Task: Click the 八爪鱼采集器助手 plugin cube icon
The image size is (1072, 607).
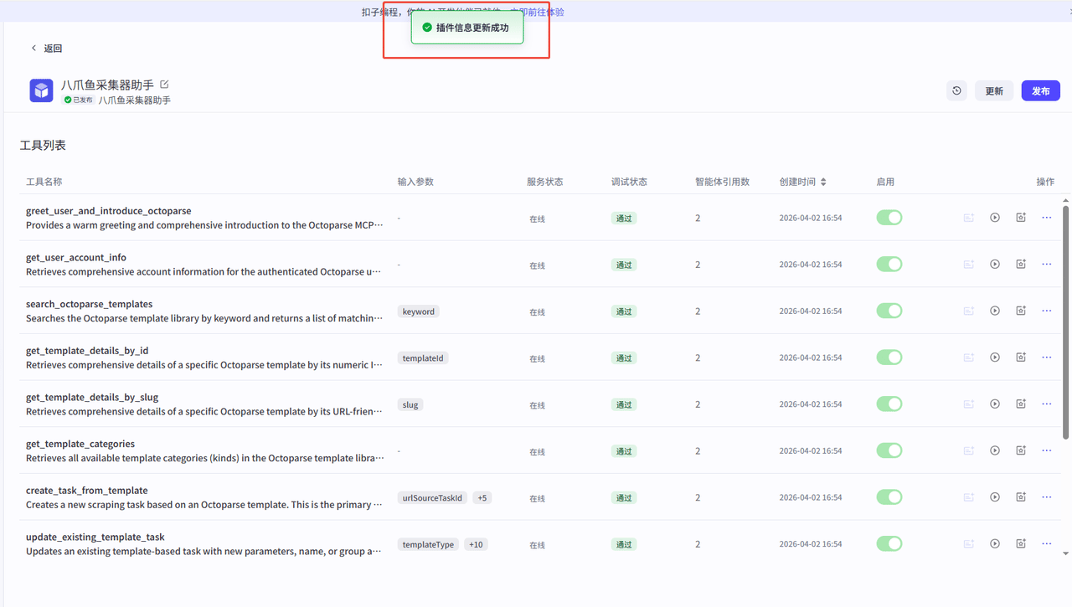Action: (x=41, y=90)
